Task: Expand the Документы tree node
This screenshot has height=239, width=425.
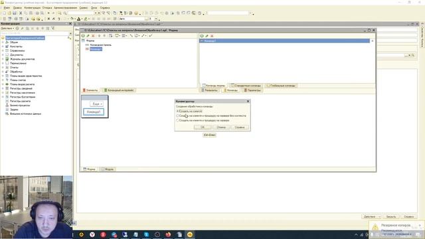Action: point(3,54)
